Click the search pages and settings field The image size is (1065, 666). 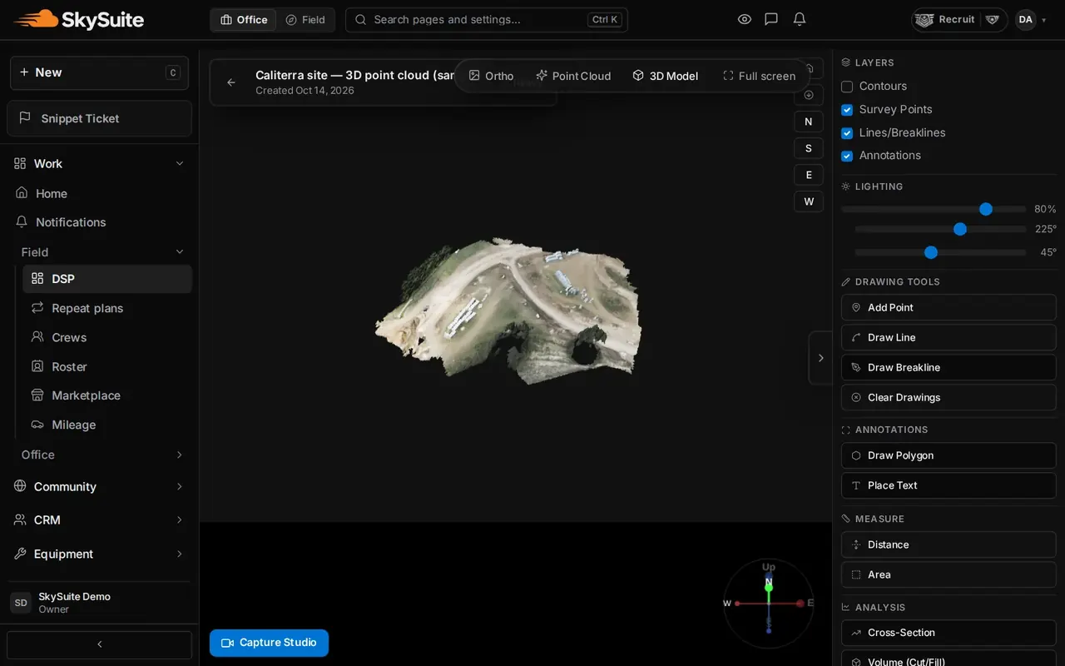pyautogui.click(x=487, y=19)
